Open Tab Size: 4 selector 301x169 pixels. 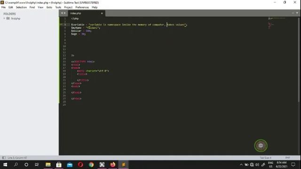tap(265, 158)
